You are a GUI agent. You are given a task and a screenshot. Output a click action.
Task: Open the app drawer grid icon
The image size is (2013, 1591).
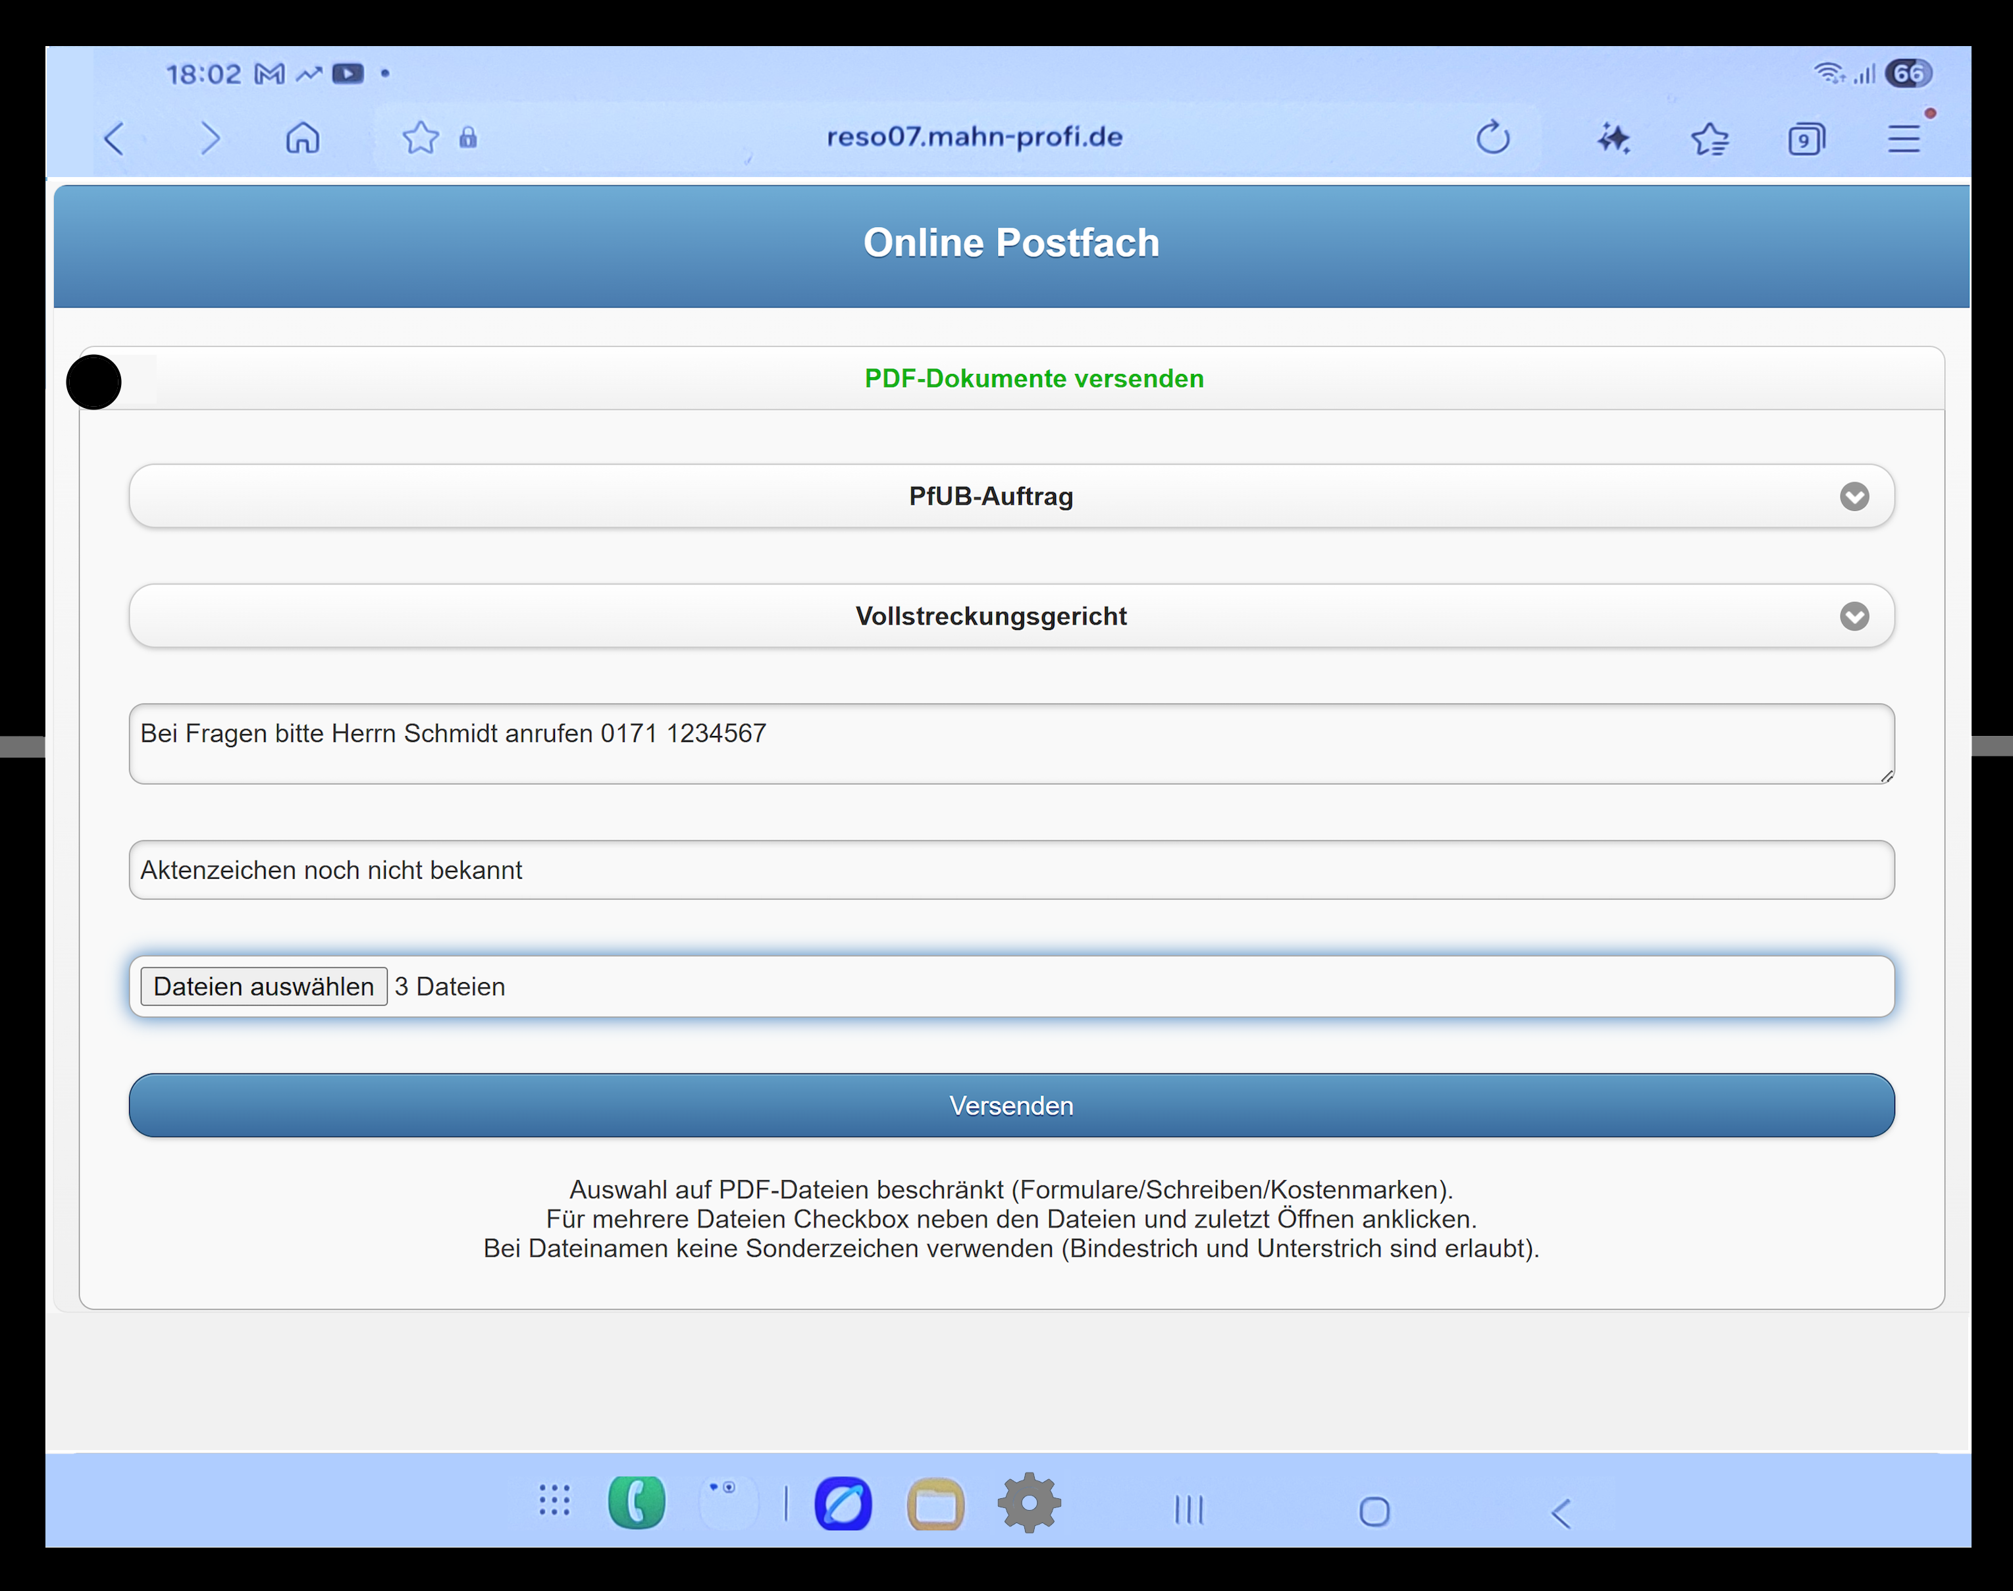pyautogui.click(x=554, y=1500)
